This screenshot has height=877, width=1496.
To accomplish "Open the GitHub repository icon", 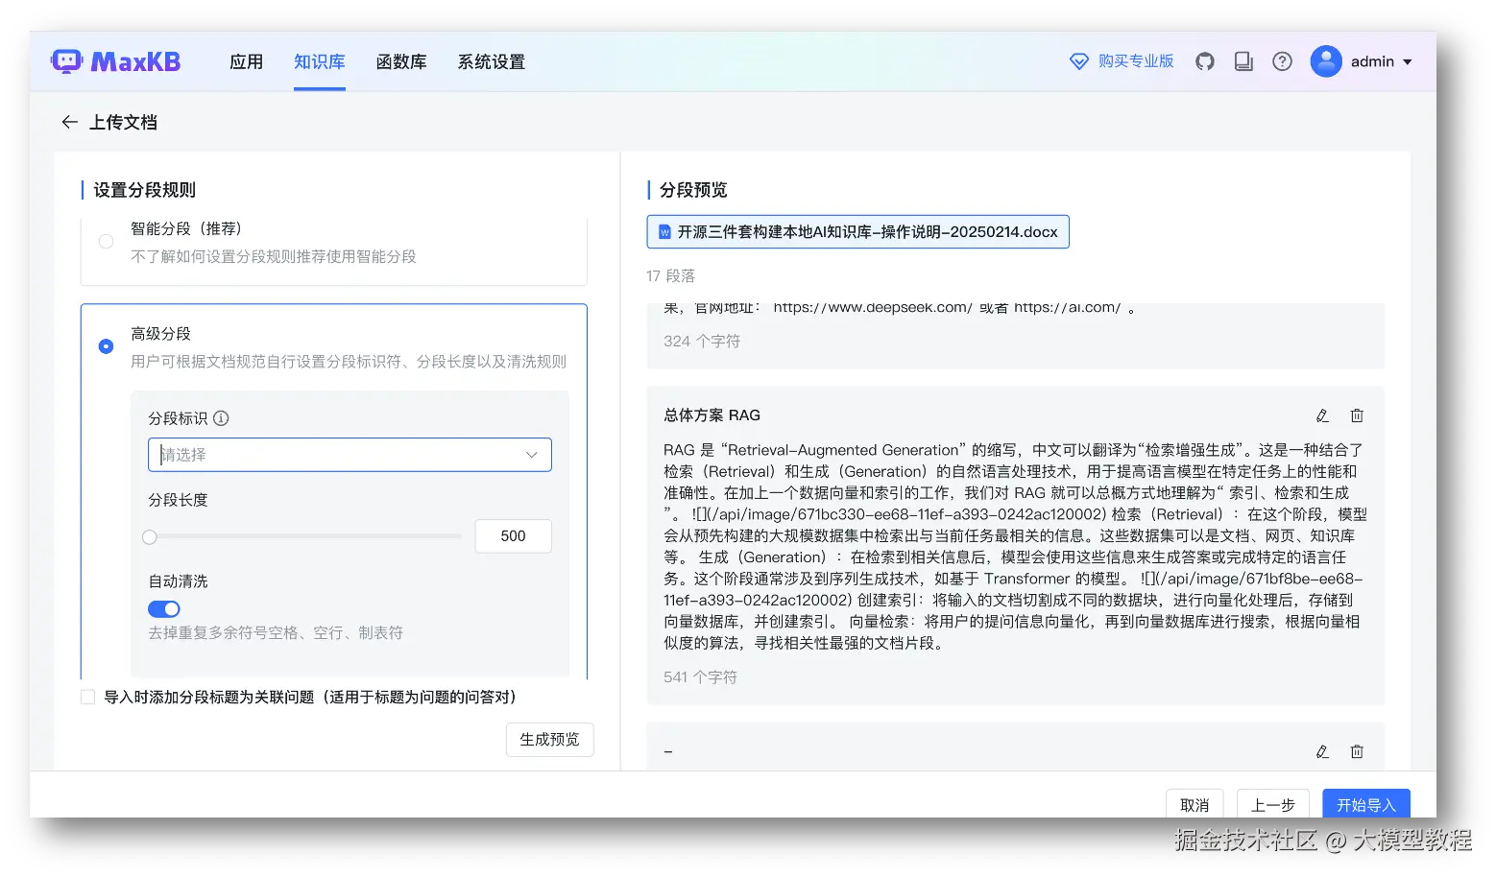I will tap(1205, 61).
